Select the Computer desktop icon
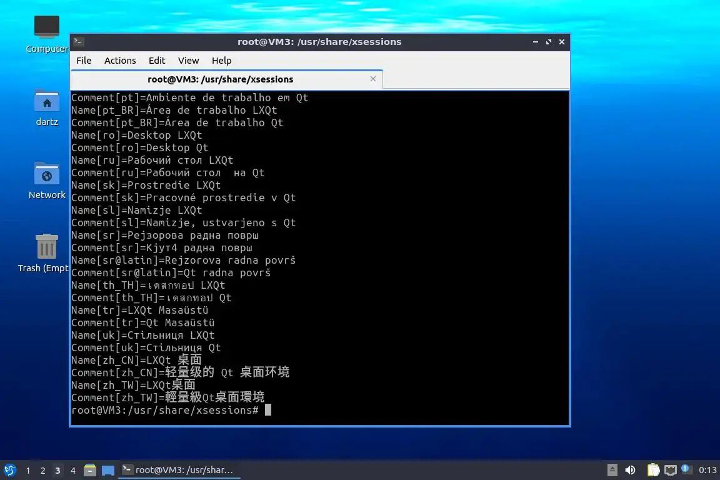Screen dimensions: 720x480 click(x=47, y=34)
